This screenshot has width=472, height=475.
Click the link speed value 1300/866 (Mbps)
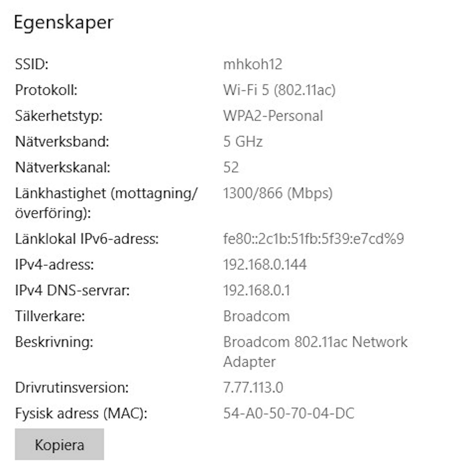click(278, 193)
